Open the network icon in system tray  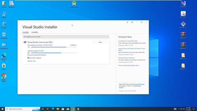point(181,109)
